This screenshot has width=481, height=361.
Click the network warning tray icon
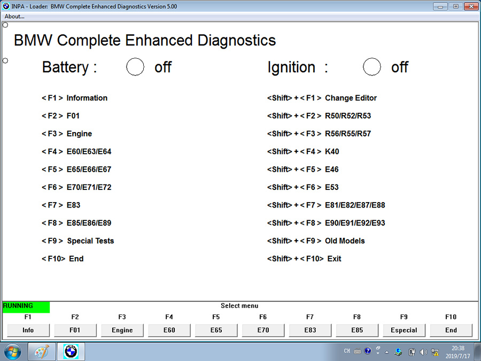click(x=435, y=352)
